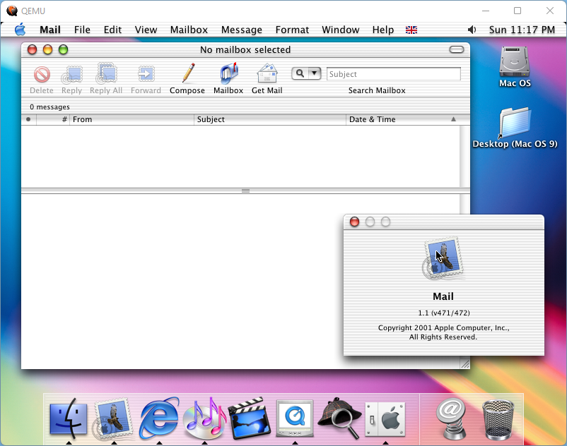Expand the search magnifier dropdown
The image size is (567, 446).
315,73
